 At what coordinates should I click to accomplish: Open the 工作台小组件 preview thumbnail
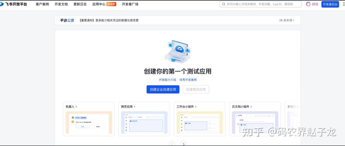pos(200,123)
